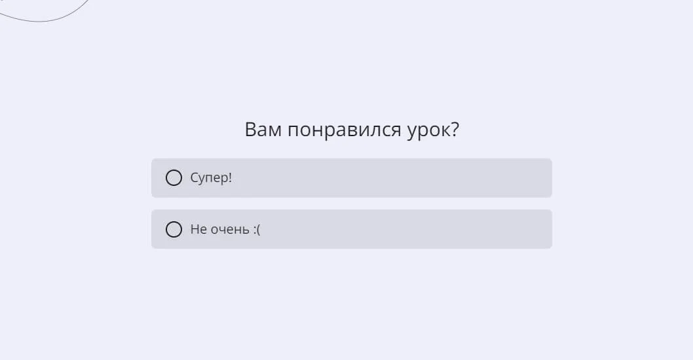Answer the lesson question with "Не очень :("

(174, 229)
